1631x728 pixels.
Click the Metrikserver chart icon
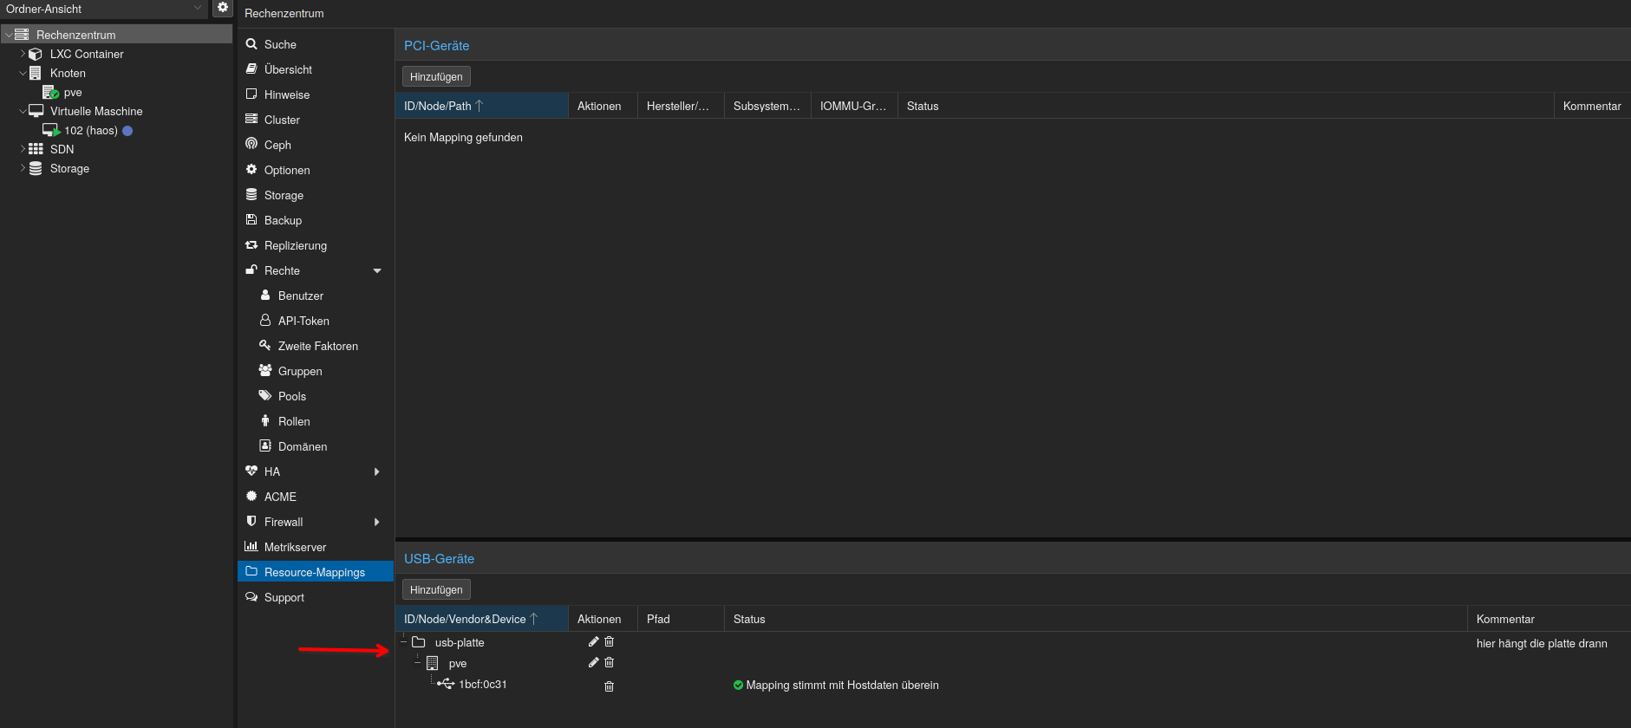(x=251, y=546)
